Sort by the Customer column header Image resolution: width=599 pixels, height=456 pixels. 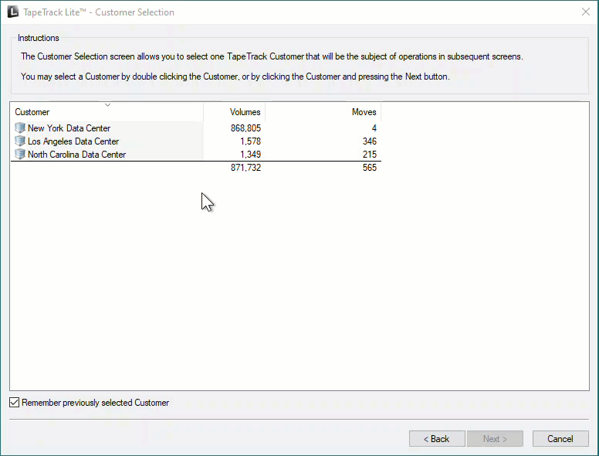pos(107,112)
